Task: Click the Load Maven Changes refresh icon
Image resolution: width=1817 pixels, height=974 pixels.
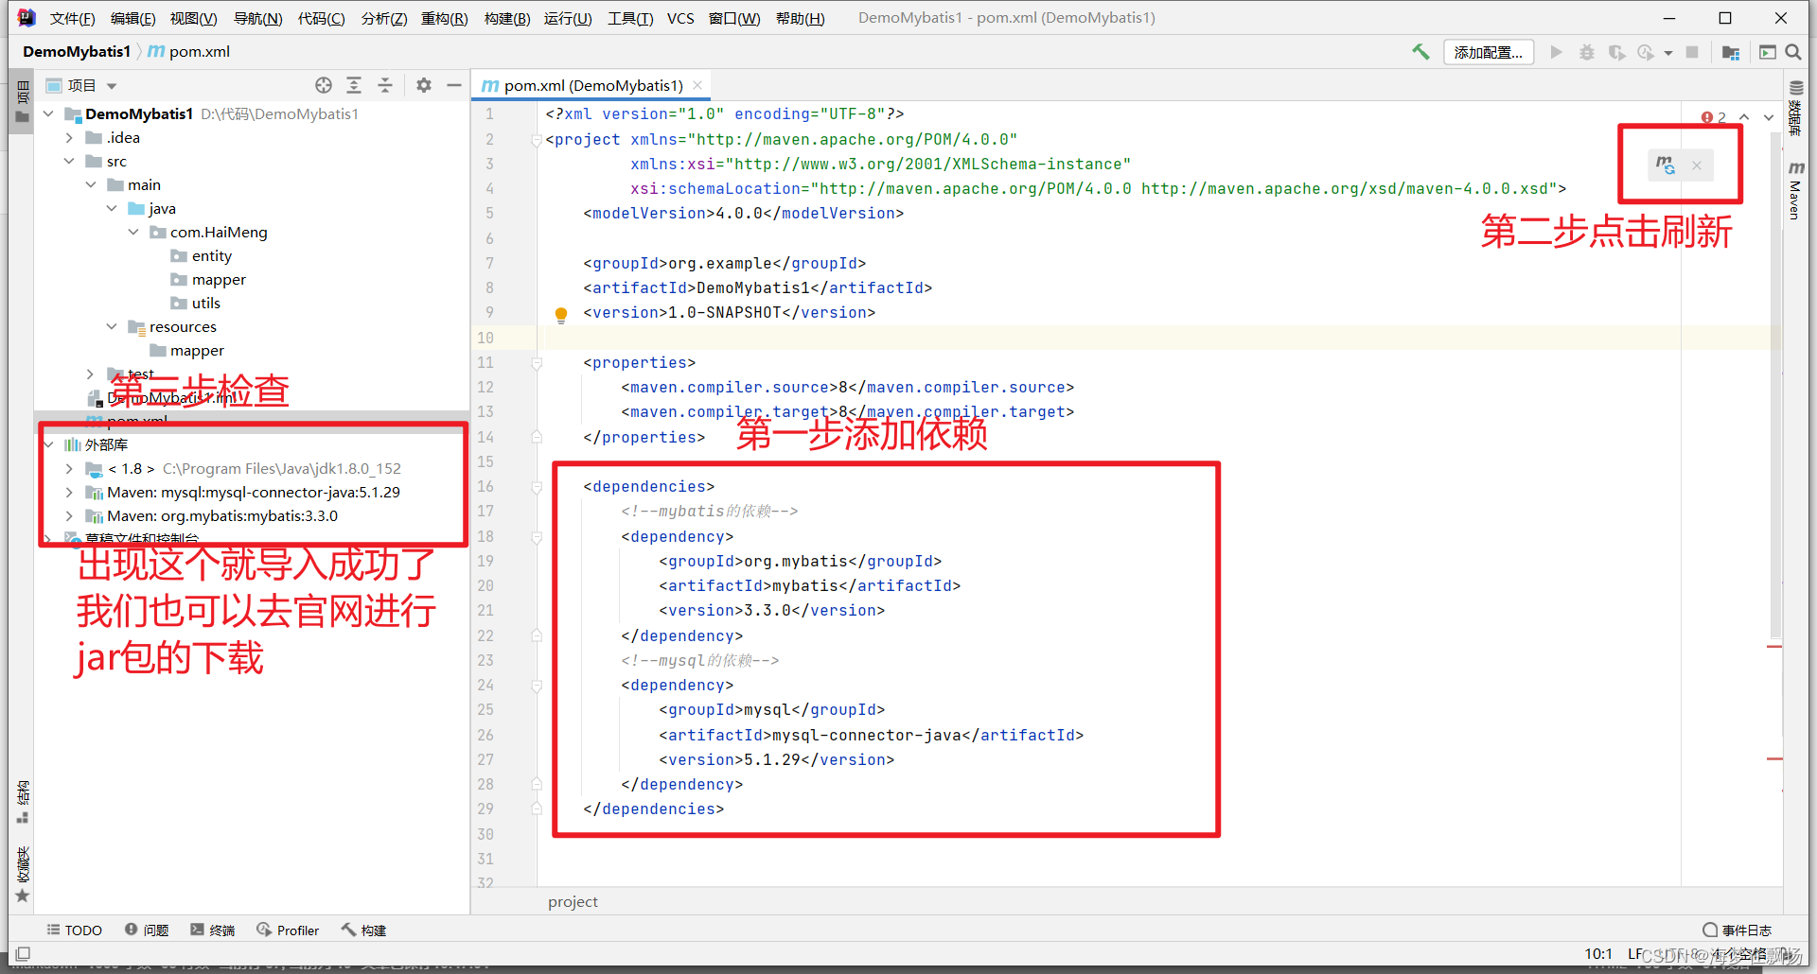Action: pyautogui.click(x=1665, y=165)
